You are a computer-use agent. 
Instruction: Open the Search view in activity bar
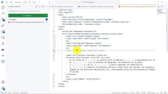click(x=3, y=13)
